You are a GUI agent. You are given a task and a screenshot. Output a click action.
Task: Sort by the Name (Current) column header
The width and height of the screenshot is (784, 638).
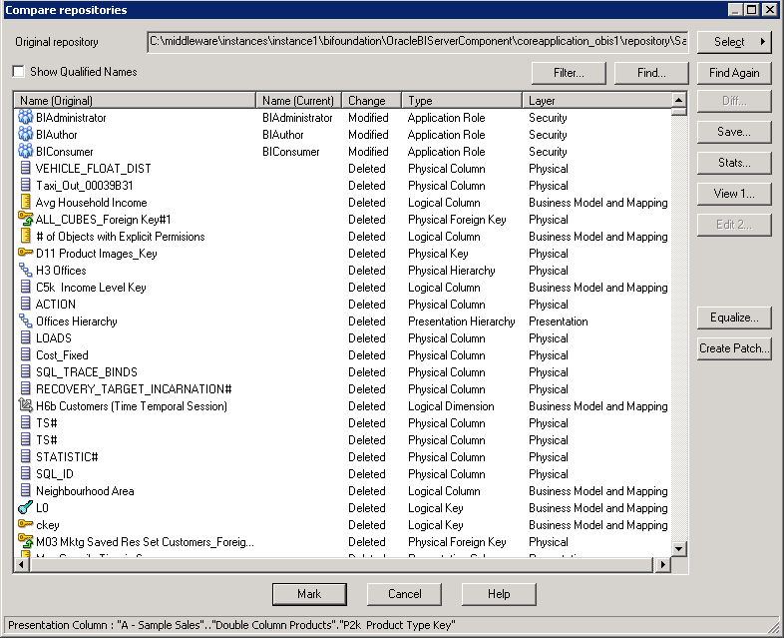pyautogui.click(x=298, y=101)
